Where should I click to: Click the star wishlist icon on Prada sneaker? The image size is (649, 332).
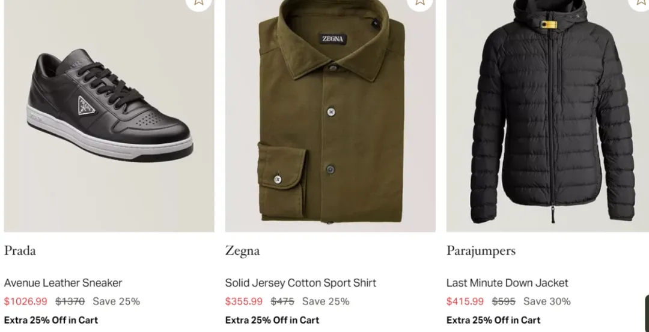click(x=199, y=2)
